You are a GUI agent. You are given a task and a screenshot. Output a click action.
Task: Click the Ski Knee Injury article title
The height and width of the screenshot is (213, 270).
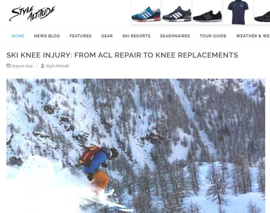[122, 55]
